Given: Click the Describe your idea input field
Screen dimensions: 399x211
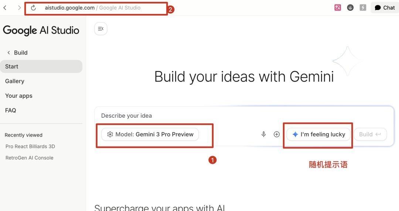Looking at the screenshot, I should point(222,116).
